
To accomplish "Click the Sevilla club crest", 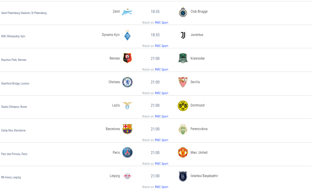I will pos(183,82).
